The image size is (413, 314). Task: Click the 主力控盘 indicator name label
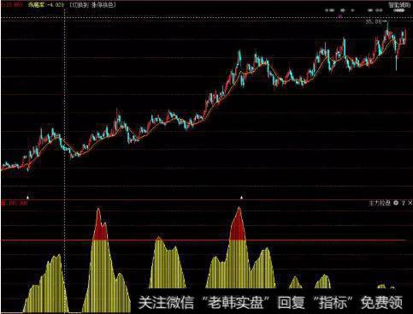380,203
